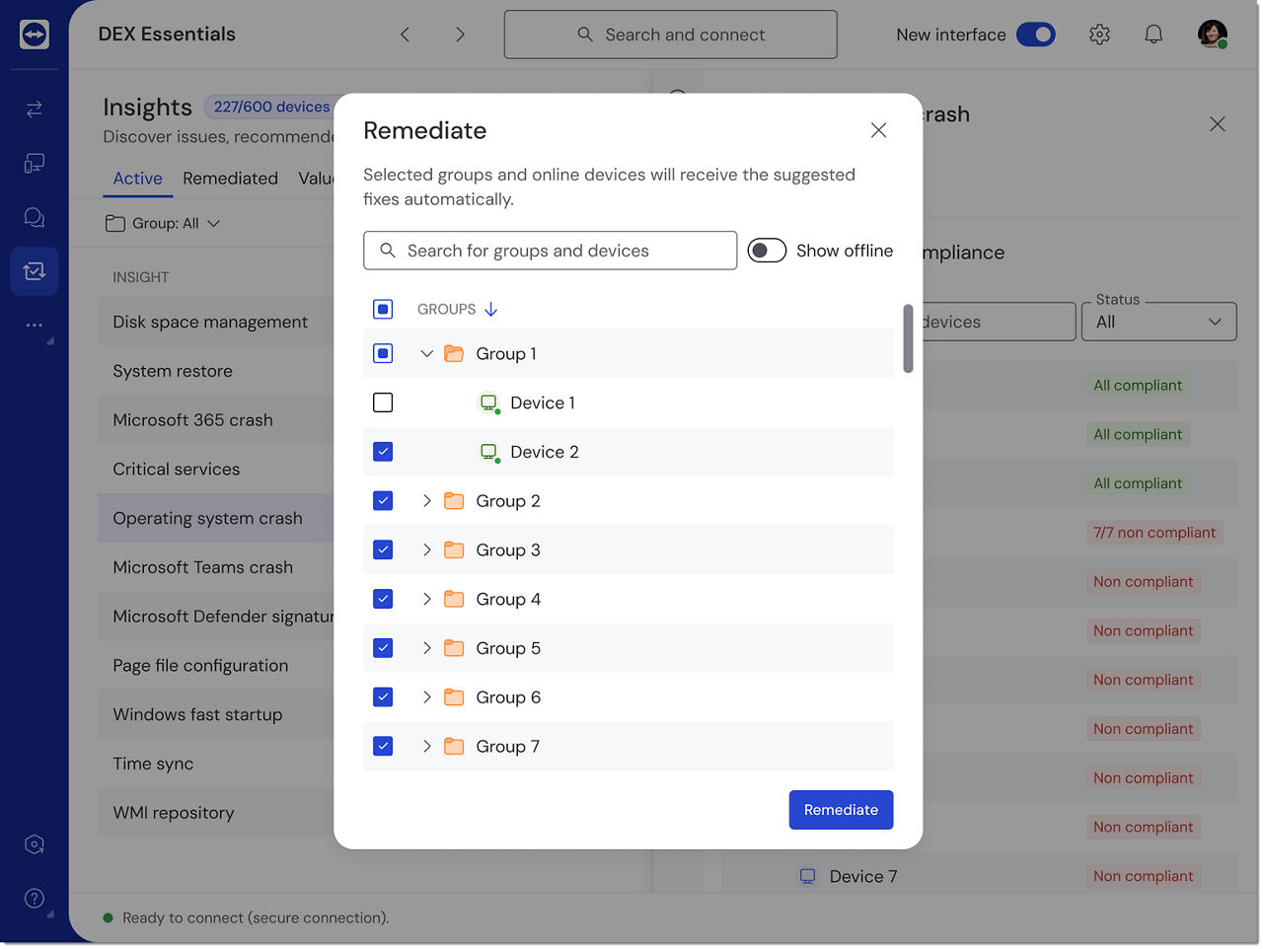Viewport: 1263px width, 949px height.
Task: Expand Group 7 chevron
Action: coord(426,747)
